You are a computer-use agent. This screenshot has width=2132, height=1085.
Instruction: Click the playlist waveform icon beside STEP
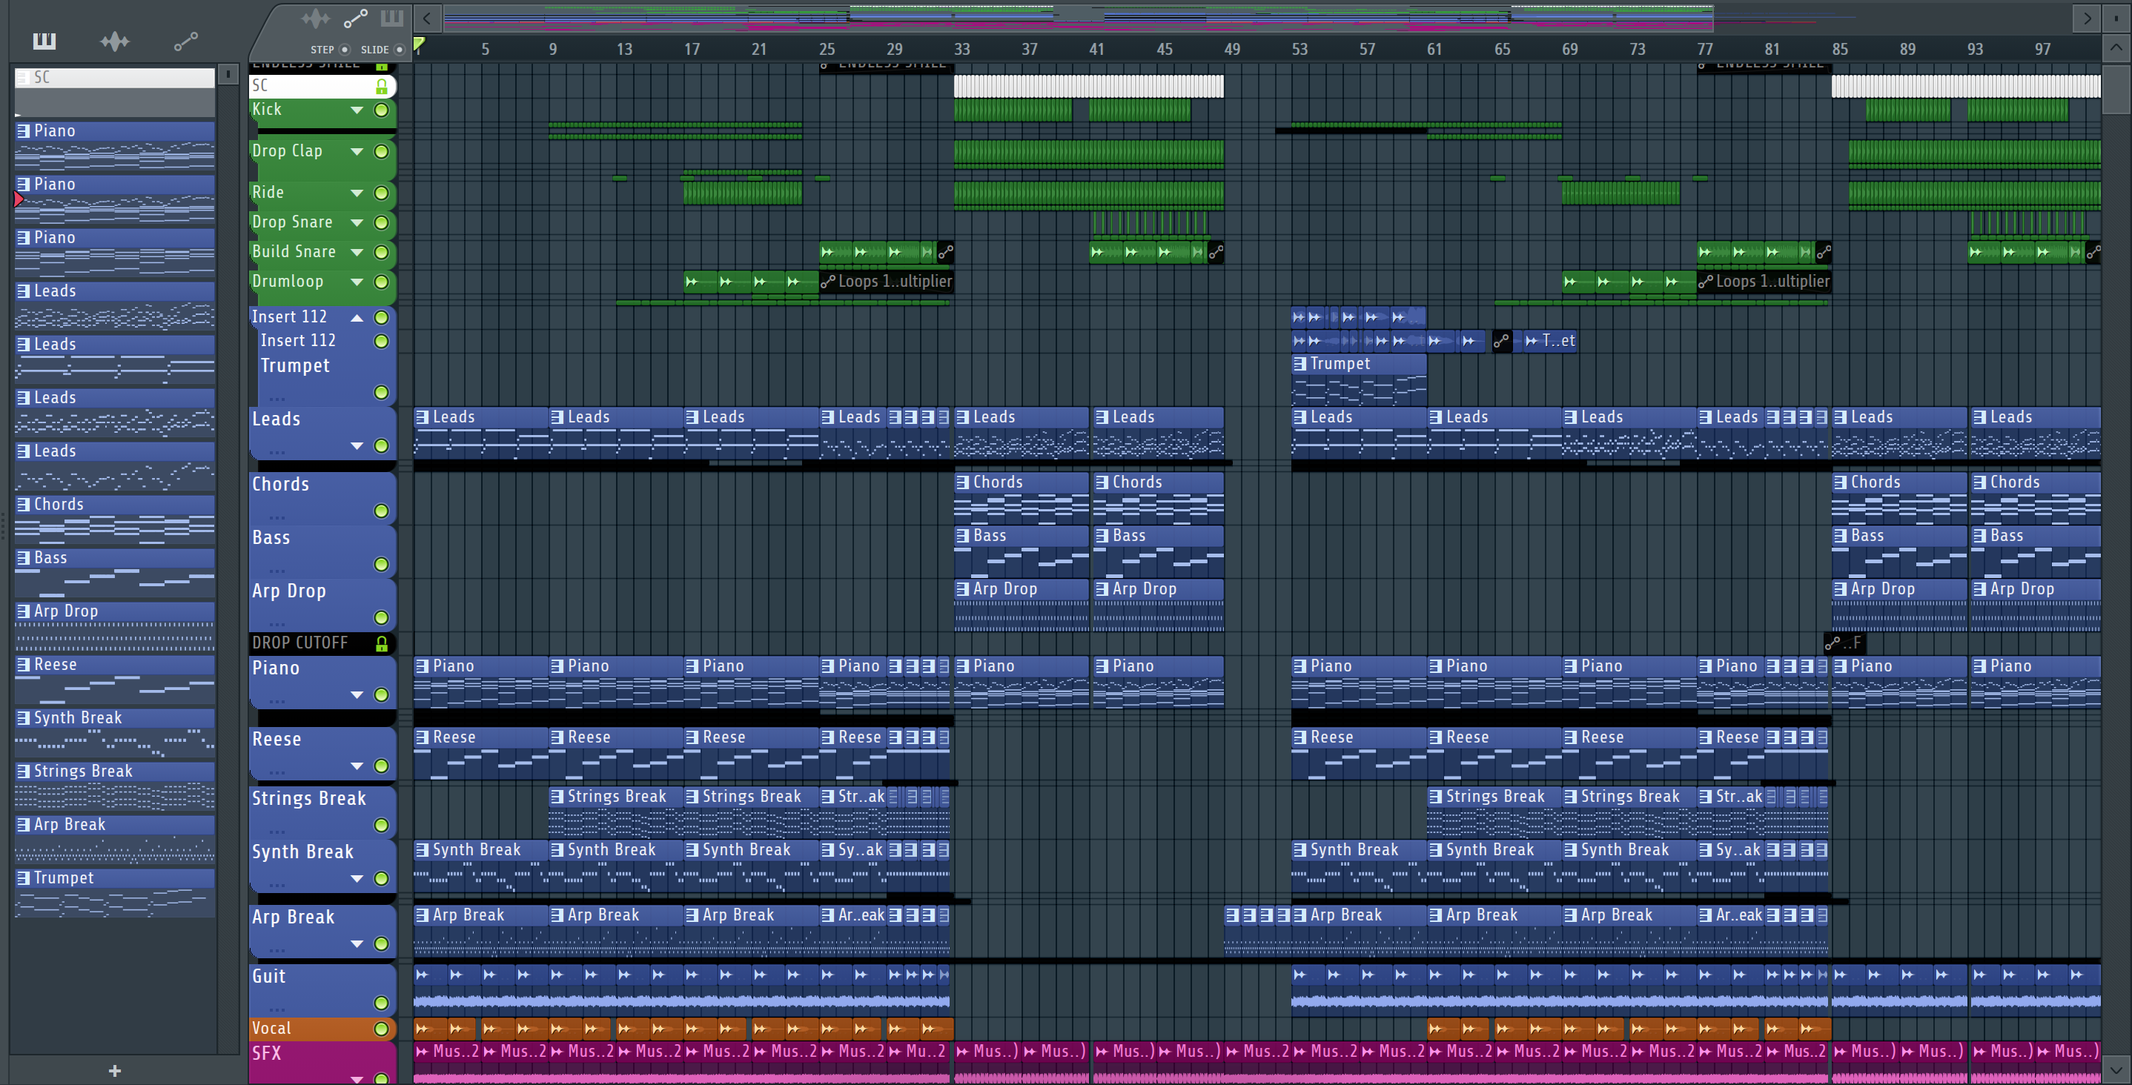[315, 19]
